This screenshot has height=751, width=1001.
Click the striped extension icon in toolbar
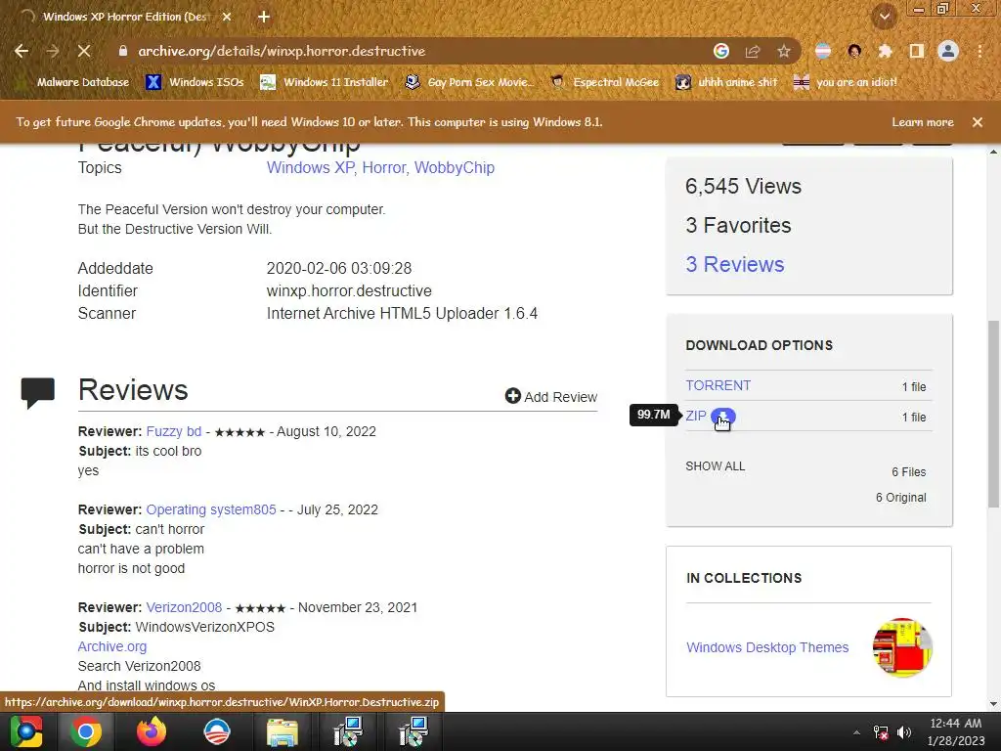pos(823,51)
